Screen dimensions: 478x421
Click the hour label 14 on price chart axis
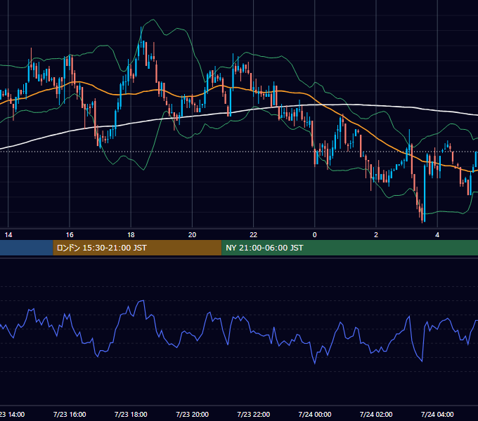click(x=8, y=234)
